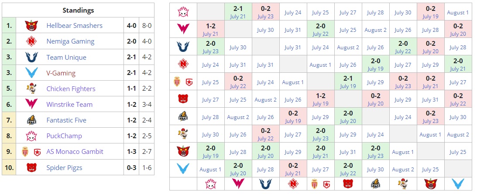Open the Hellbear Smashers team link
Image resolution: width=477 pixels, height=194 pixels.
click(x=74, y=26)
